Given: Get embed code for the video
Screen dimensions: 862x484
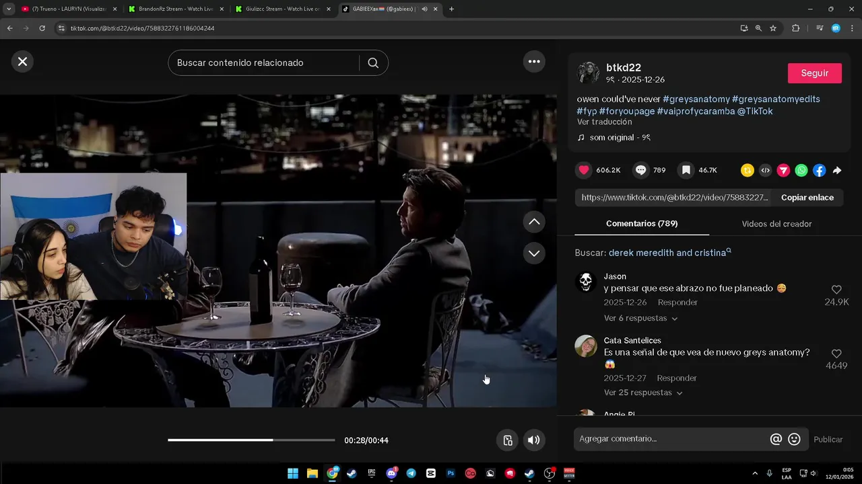Looking at the screenshot, I should (x=765, y=171).
